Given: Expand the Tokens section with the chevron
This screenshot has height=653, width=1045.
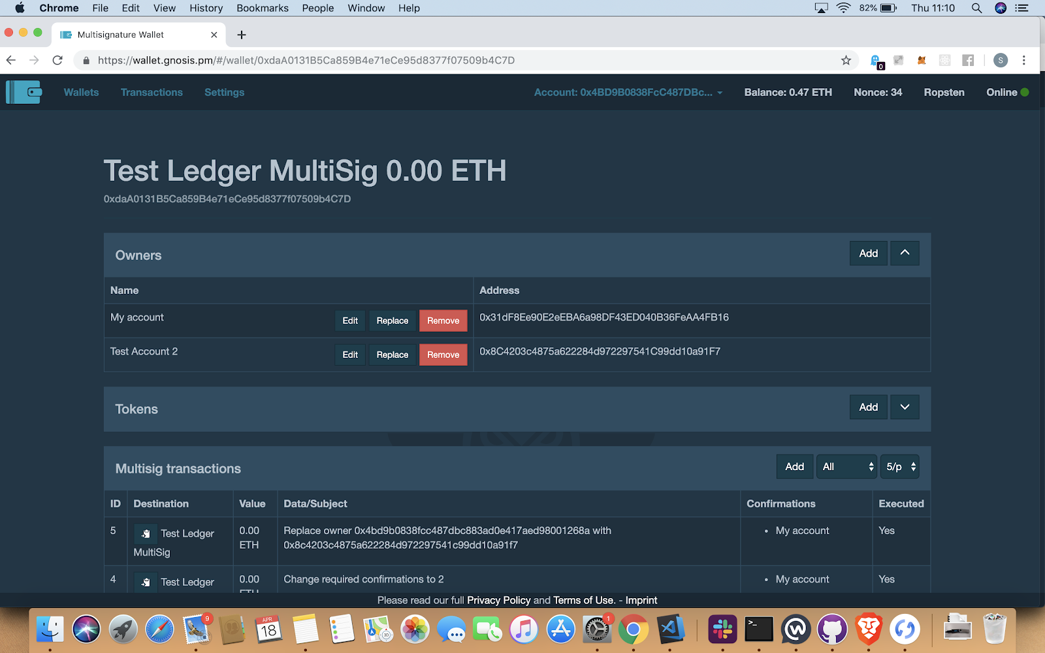Looking at the screenshot, I should click(x=905, y=407).
